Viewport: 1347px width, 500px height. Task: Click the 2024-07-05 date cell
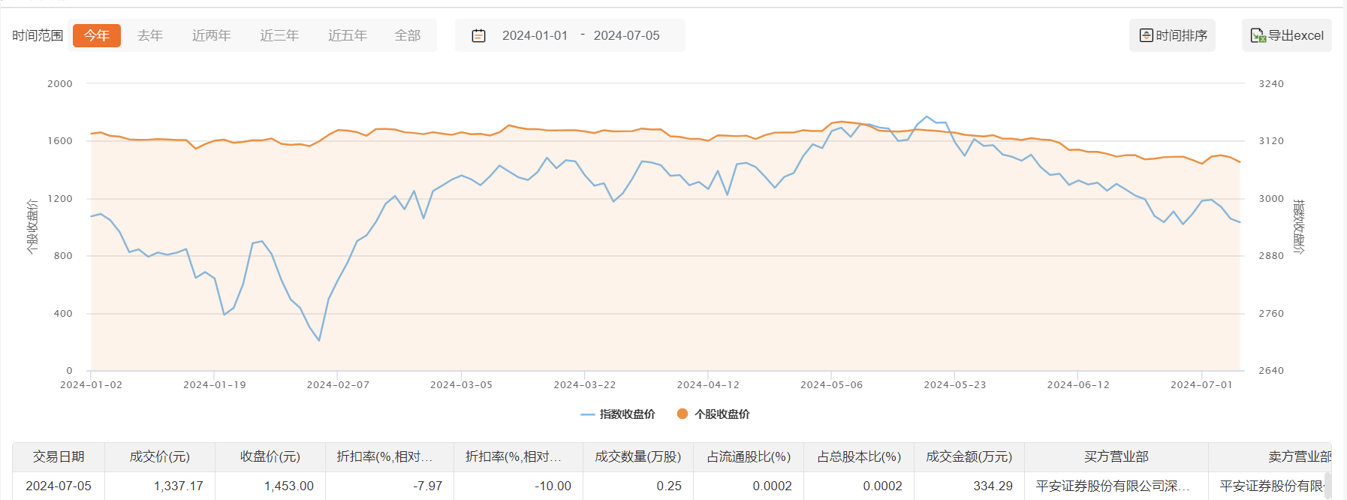(x=59, y=486)
